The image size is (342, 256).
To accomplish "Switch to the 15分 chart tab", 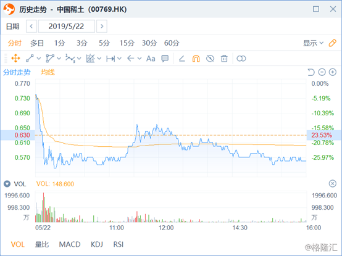I will [x=127, y=43].
